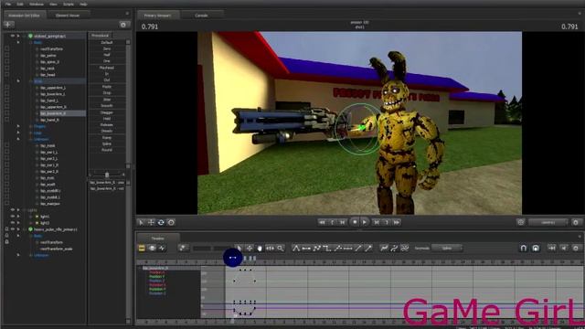The height and width of the screenshot is (329, 585).
Task: Toggle visibility eye for light1
Action: (x=12, y=217)
